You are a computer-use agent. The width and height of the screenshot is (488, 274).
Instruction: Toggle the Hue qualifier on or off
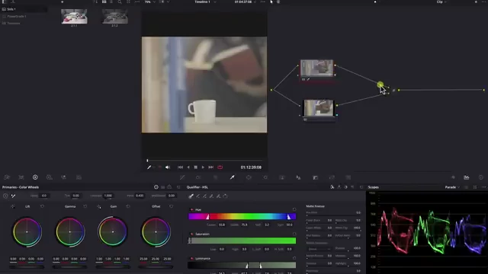(x=191, y=210)
